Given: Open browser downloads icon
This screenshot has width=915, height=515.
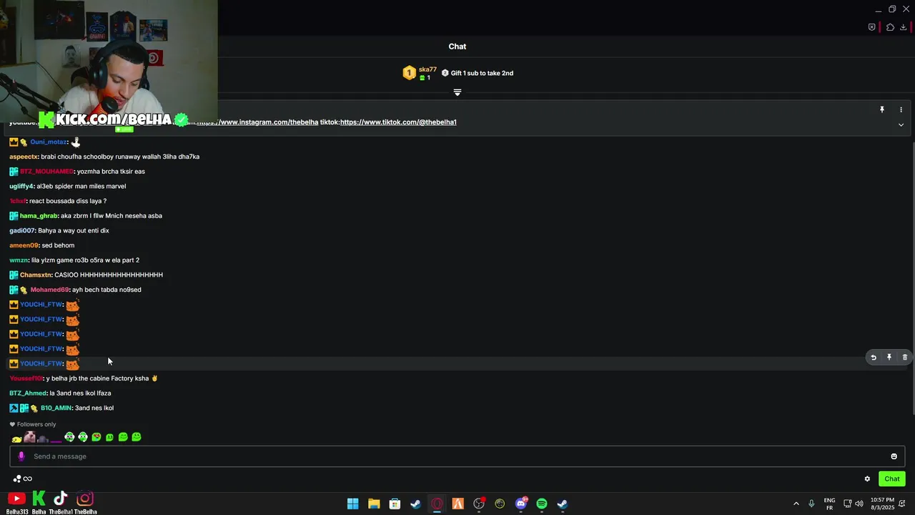Looking at the screenshot, I should [x=904, y=27].
